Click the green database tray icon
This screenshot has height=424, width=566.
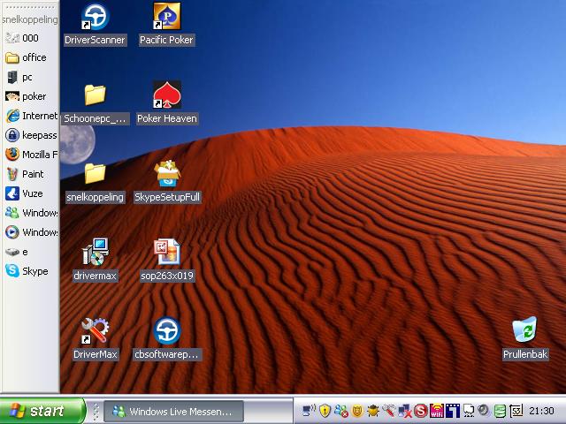[x=500, y=410]
